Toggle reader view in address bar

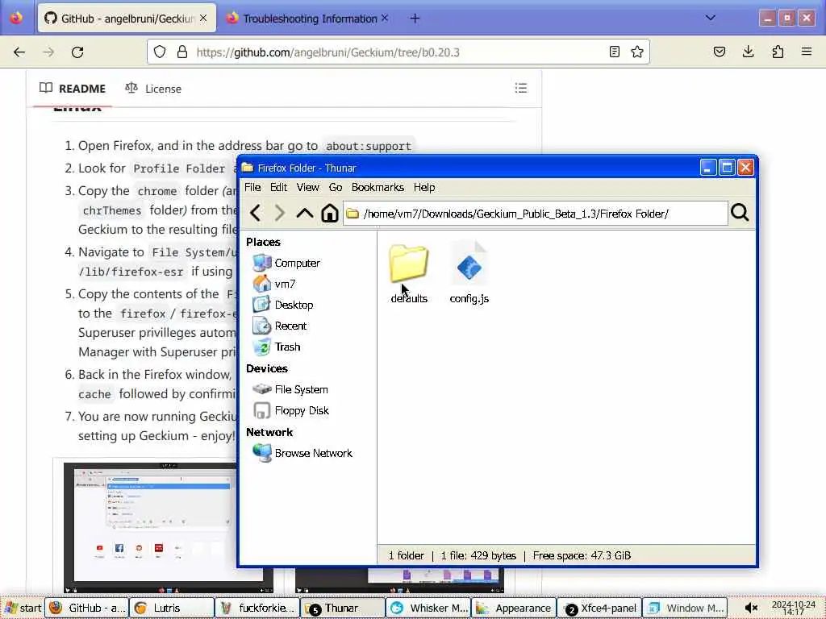(614, 52)
